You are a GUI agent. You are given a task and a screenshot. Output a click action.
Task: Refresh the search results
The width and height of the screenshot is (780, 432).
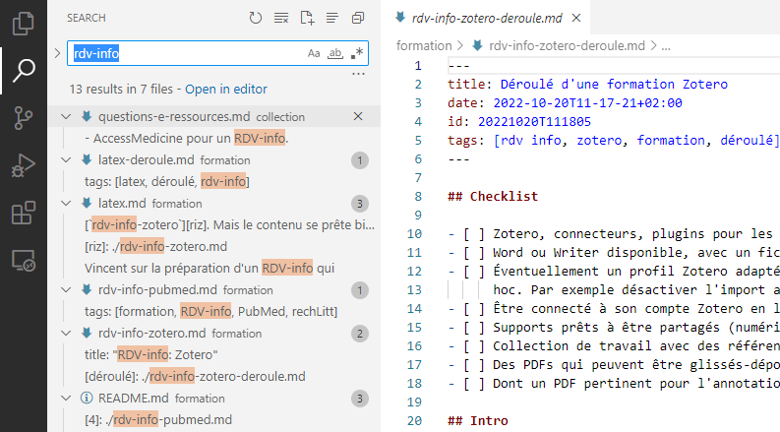coord(256,18)
